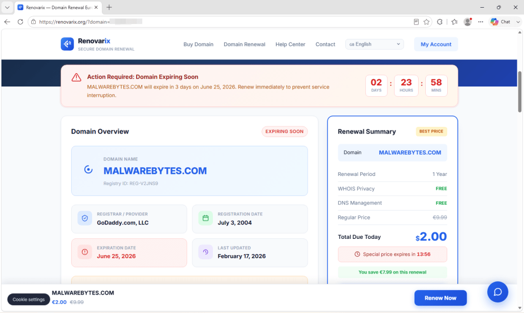Image resolution: width=524 pixels, height=313 pixels.
Task: Click the 23 HOURS countdown box
Action: tap(406, 85)
